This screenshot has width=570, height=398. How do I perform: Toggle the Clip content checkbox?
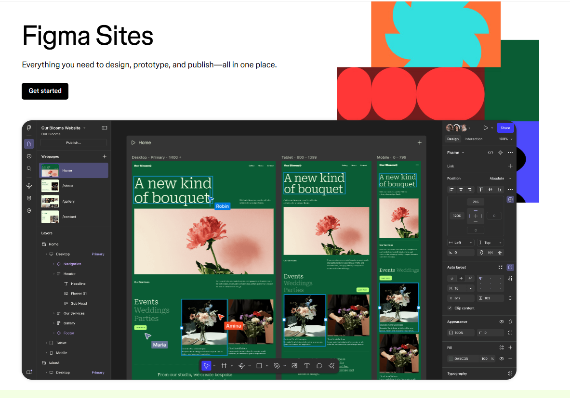coord(450,308)
